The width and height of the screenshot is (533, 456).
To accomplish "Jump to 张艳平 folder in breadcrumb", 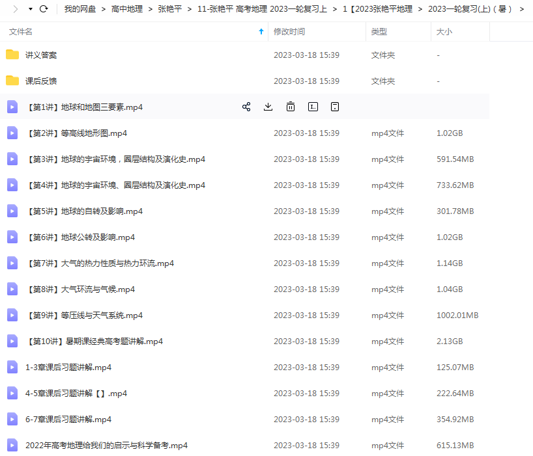I will pyautogui.click(x=170, y=9).
